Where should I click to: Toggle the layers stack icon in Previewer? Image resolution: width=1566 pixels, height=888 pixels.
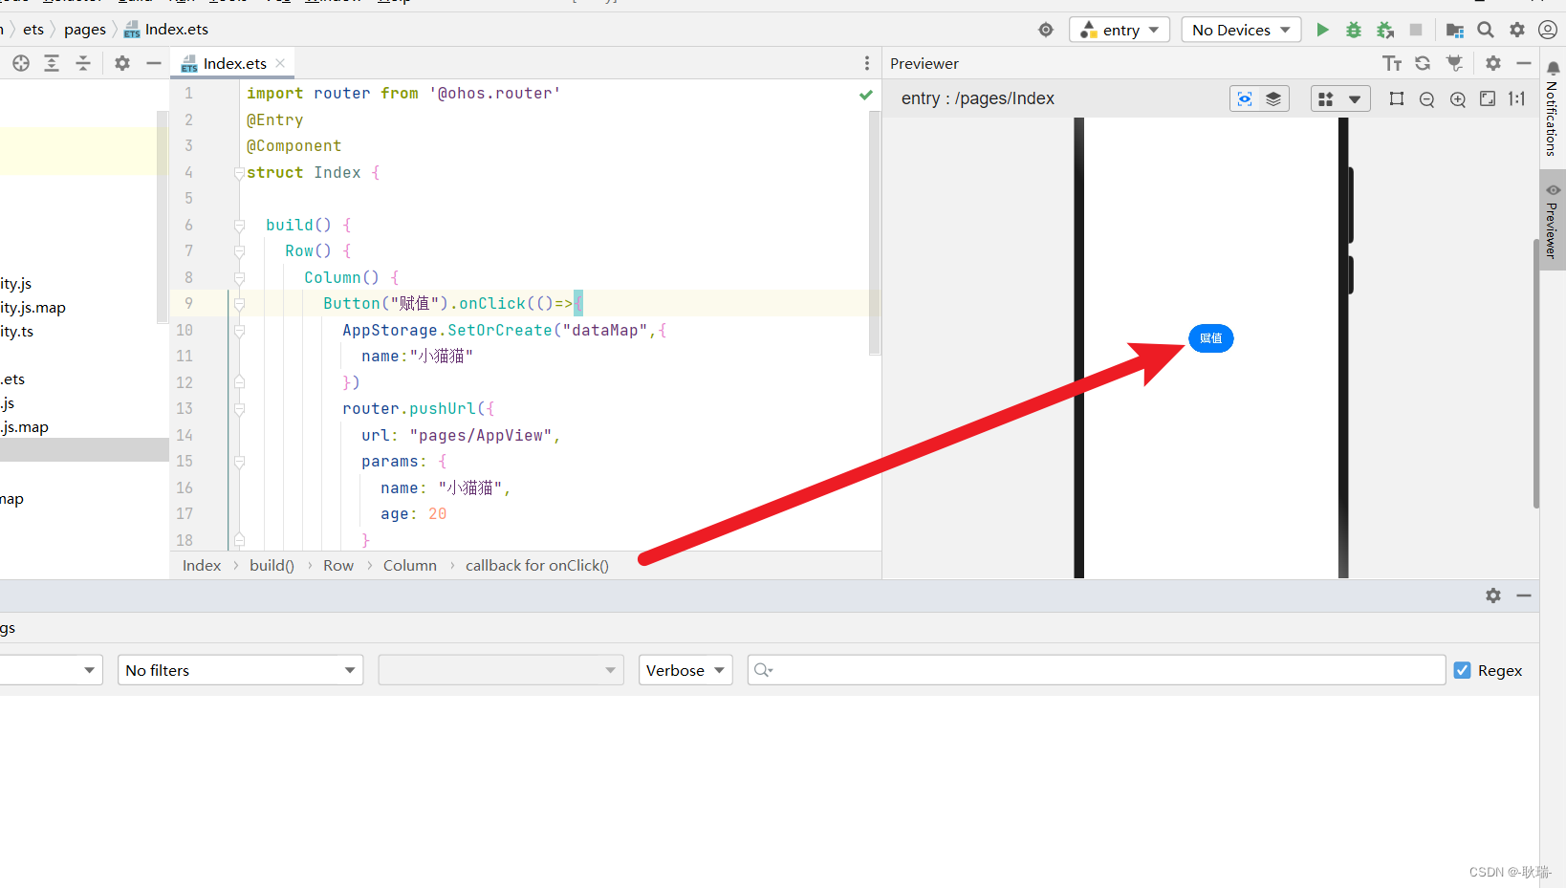(1273, 98)
